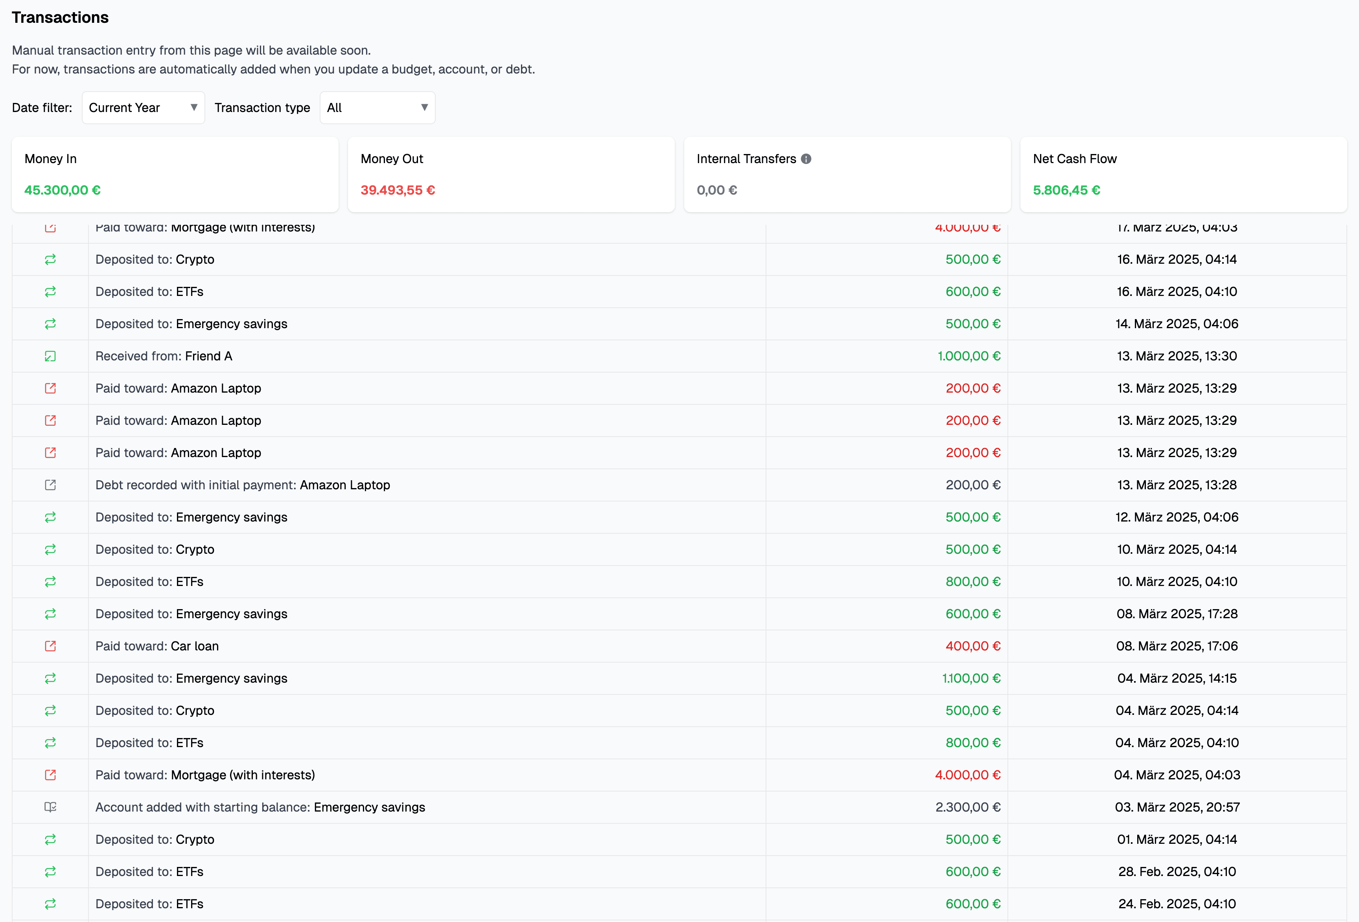The image size is (1359, 922).
Task: Click the gray icon for Debt recorded Amazon Laptop
Action: click(50, 485)
